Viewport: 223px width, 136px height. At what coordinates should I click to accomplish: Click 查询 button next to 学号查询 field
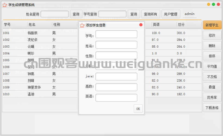[x=134, y=14]
